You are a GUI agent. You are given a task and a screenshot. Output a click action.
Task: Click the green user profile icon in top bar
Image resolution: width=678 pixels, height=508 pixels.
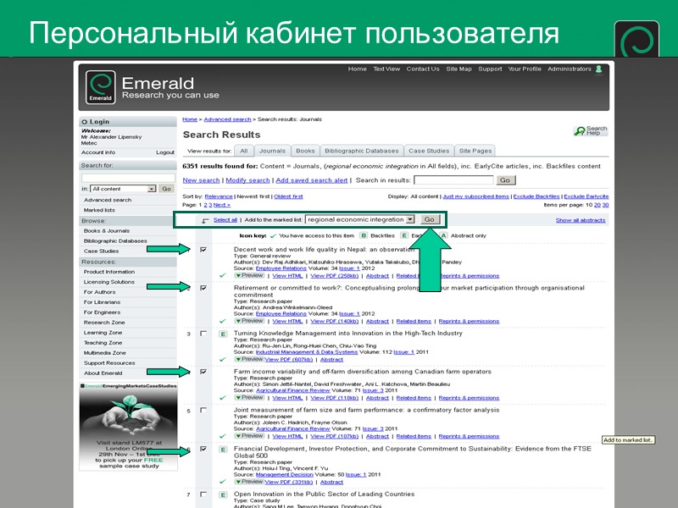coord(599,70)
